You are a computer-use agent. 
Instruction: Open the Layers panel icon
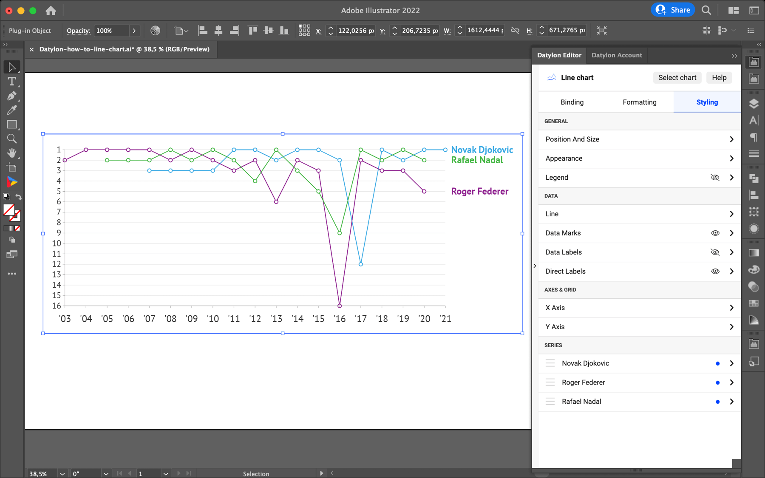pos(754,103)
